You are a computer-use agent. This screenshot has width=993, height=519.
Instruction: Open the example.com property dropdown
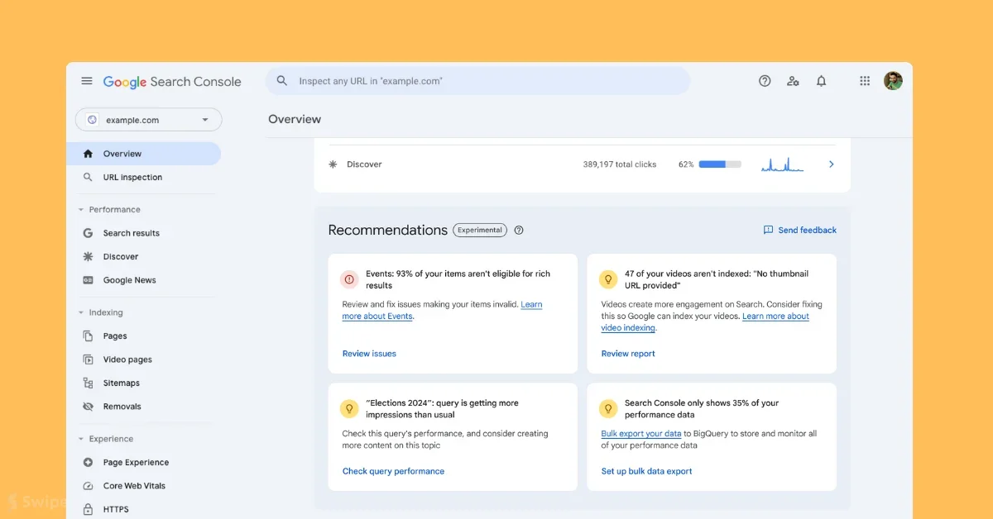click(x=149, y=120)
